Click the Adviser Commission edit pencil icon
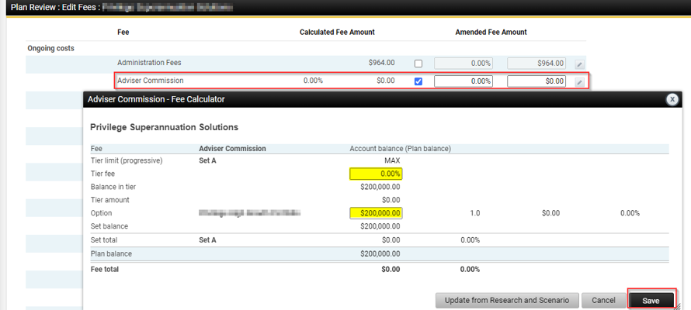This screenshot has height=310, width=691. (x=579, y=81)
